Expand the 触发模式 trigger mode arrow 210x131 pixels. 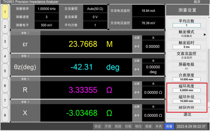tap(205, 34)
